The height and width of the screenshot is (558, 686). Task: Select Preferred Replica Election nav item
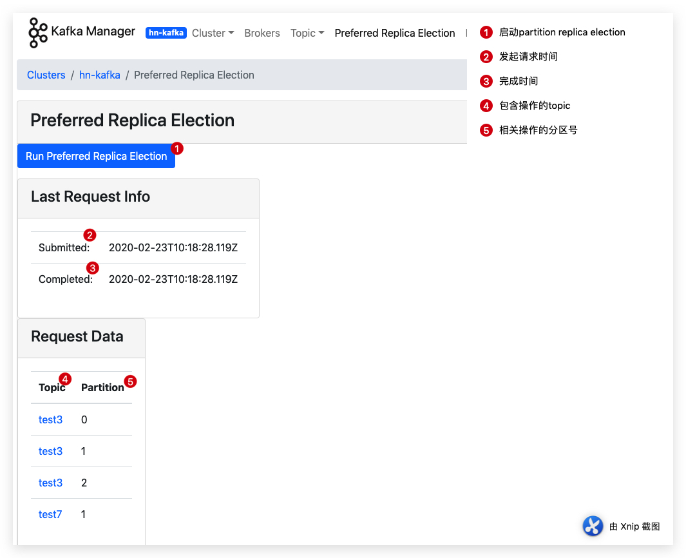(x=395, y=34)
